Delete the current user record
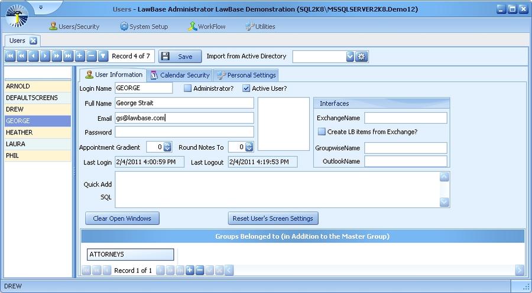Viewport: 532px width, 293px height. pyautogui.click(x=91, y=56)
